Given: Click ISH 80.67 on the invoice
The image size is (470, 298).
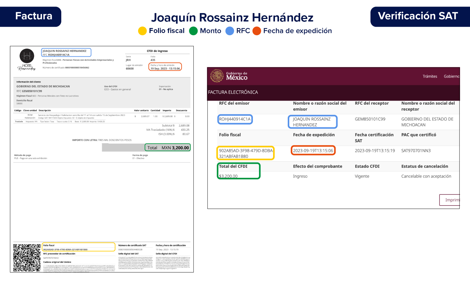Looking at the screenshot, I should (174, 134).
